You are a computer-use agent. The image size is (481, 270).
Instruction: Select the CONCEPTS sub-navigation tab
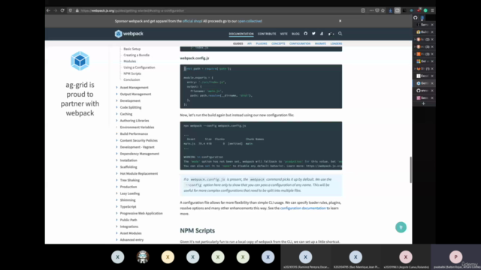coord(278,43)
